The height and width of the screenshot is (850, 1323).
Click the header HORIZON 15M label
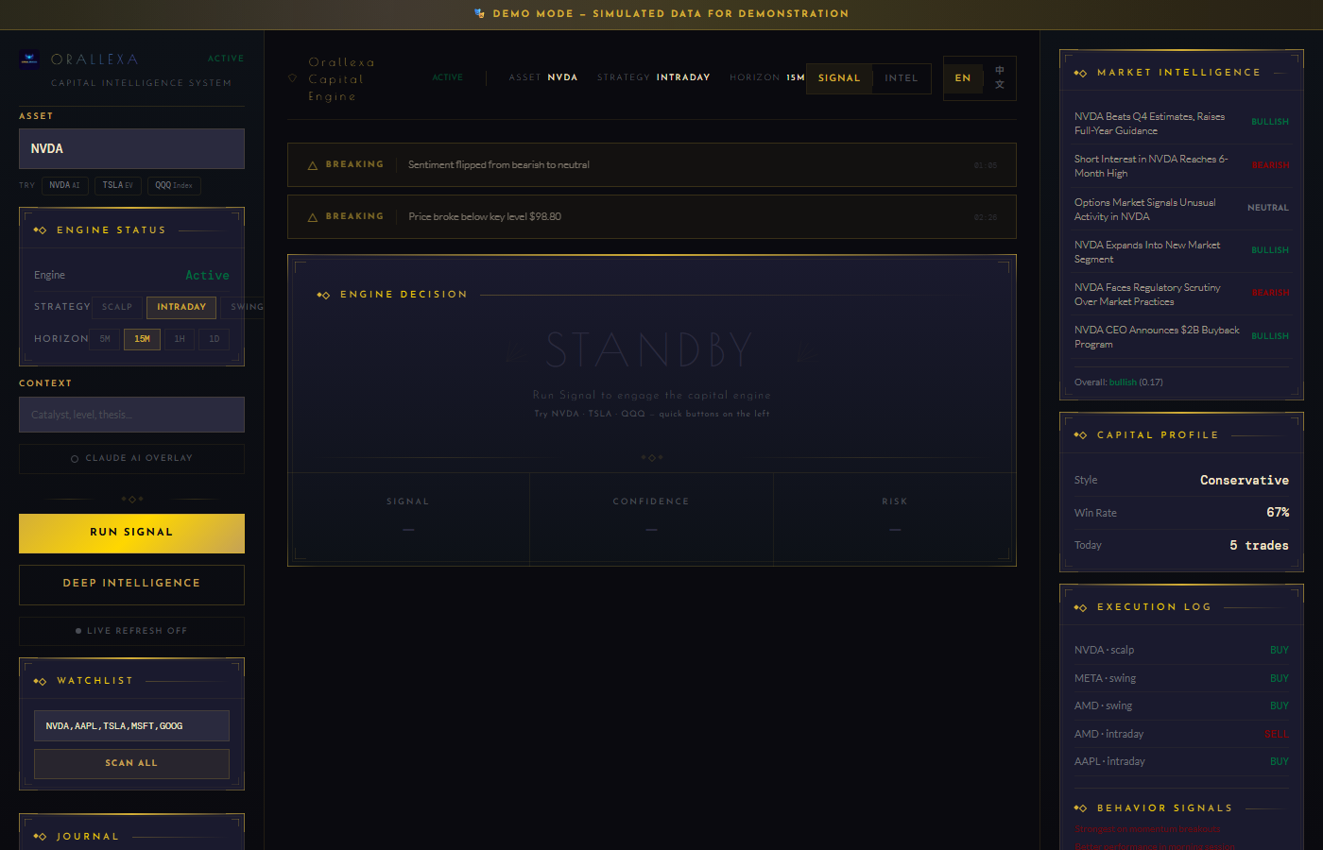(767, 78)
